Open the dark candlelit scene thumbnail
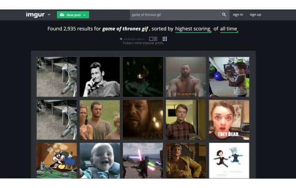Image resolution: width=296 pixels, height=188 pixels. click(x=143, y=77)
